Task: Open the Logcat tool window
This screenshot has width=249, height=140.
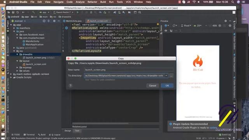Action: pos(55,135)
